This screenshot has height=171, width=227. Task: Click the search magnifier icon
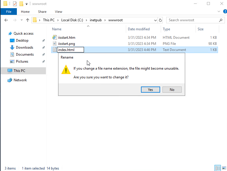(221, 20)
